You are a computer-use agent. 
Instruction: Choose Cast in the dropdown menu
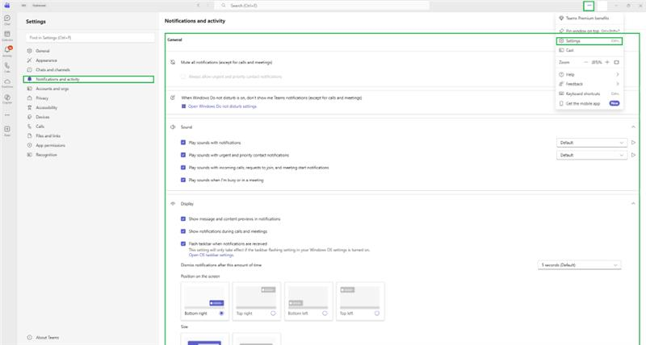(x=589, y=50)
